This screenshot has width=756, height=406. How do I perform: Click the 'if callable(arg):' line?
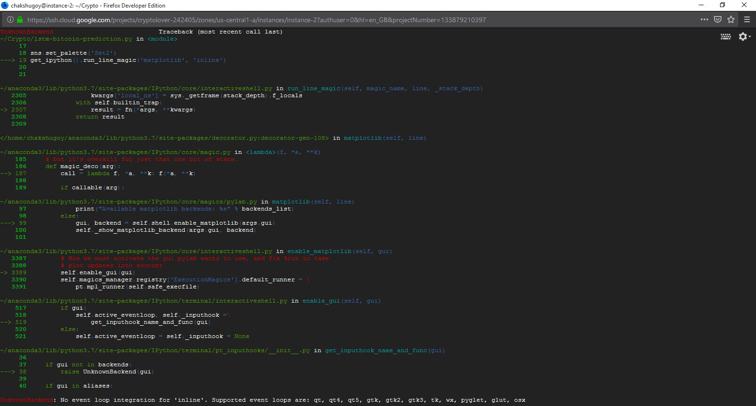tap(93, 187)
